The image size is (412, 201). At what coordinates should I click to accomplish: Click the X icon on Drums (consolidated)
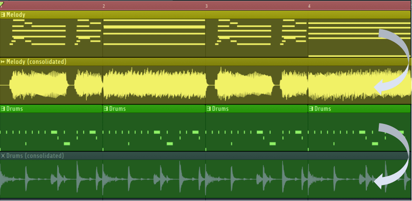point(3,156)
